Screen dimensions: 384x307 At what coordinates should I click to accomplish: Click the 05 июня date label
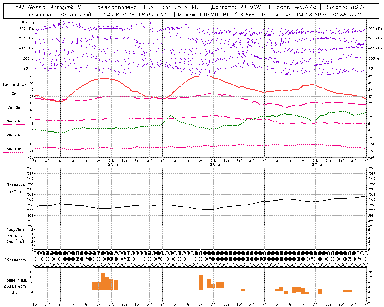tap(117, 165)
